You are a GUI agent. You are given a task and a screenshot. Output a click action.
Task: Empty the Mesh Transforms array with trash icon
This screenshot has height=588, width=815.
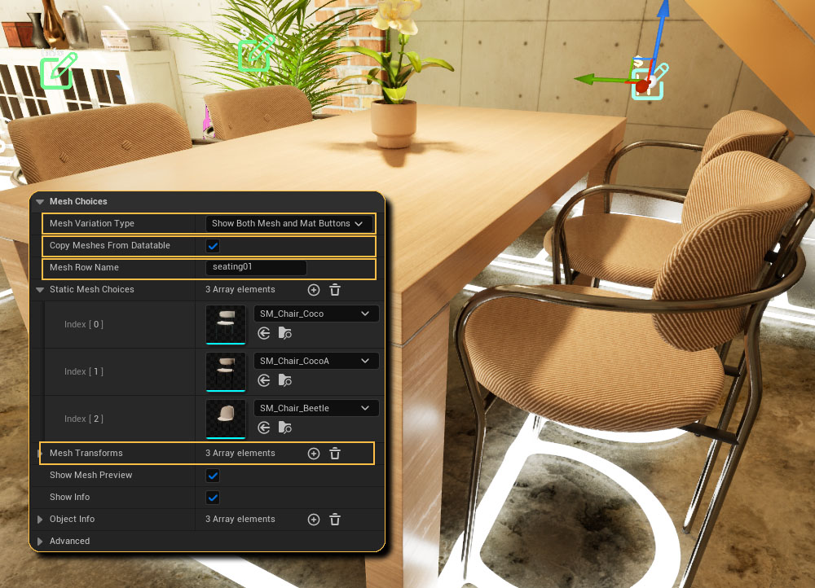335,454
